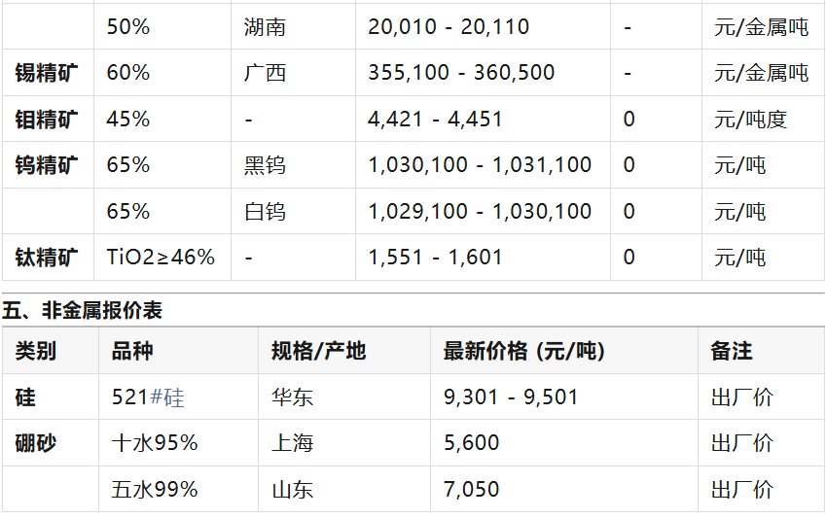Click the 类别 column header
The height and width of the screenshot is (518, 827).
click(x=36, y=351)
